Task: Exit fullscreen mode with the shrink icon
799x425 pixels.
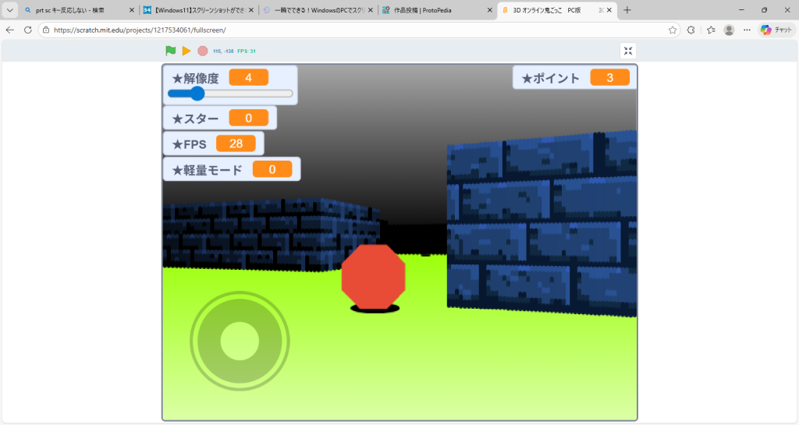Action: [628, 51]
